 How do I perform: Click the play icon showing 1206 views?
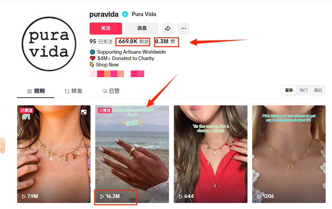pyautogui.click(x=259, y=197)
